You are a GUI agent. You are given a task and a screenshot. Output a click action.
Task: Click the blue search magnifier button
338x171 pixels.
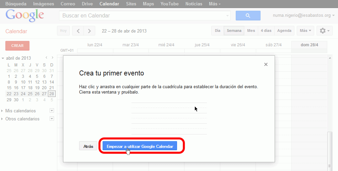coord(248,15)
